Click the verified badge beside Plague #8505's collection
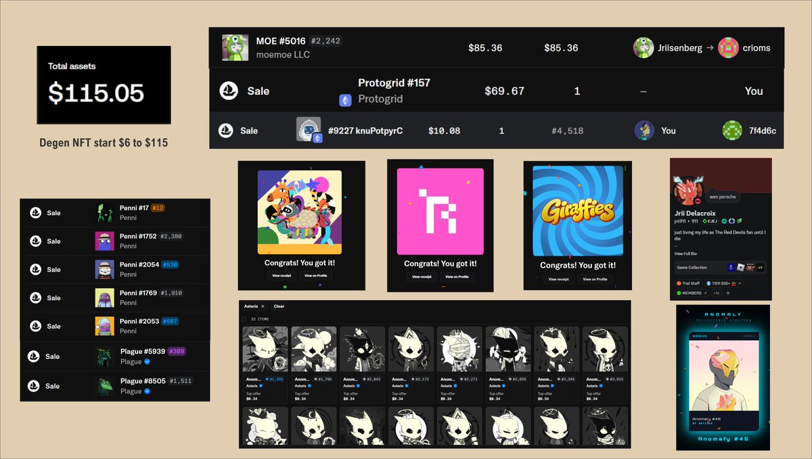This screenshot has height=459, width=812. (148, 391)
